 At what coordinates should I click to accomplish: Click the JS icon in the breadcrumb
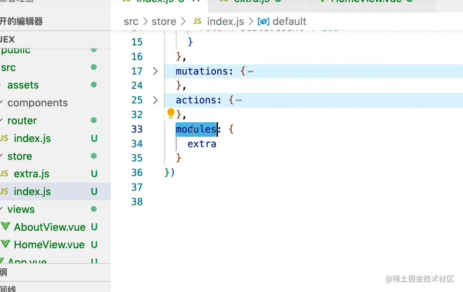pyautogui.click(x=197, y=21)
